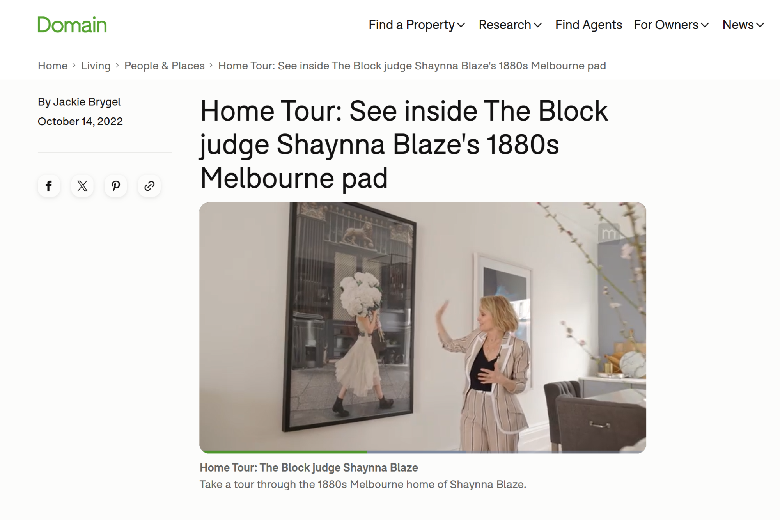Click the breadcrumb arrow after Home
Viewport: 780px width, 520px height.
[x=74, y=66]
